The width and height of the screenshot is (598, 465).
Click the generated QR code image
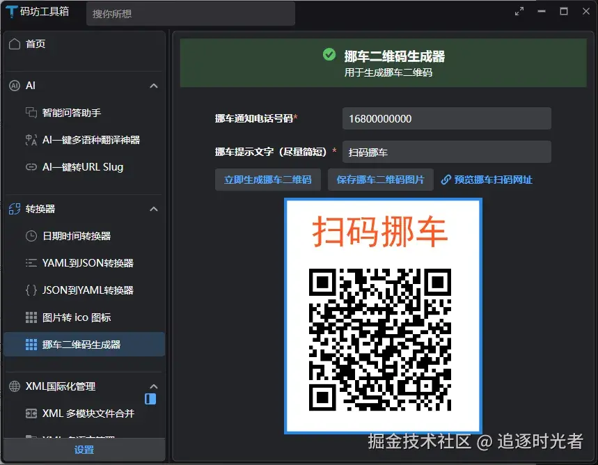tap(380, 340)
